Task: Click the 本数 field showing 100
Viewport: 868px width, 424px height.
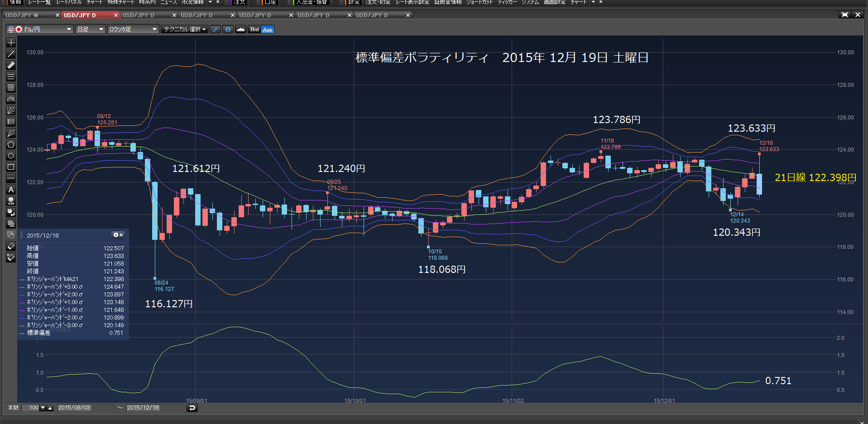Action: tap(31, 408)
